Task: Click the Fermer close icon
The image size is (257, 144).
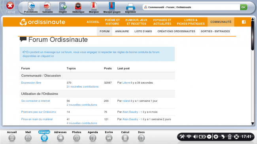Action: [10, 6]
